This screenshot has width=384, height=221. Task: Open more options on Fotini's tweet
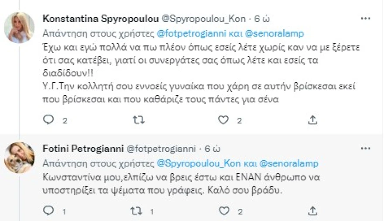pyautogui.click(x=365, y=149)
